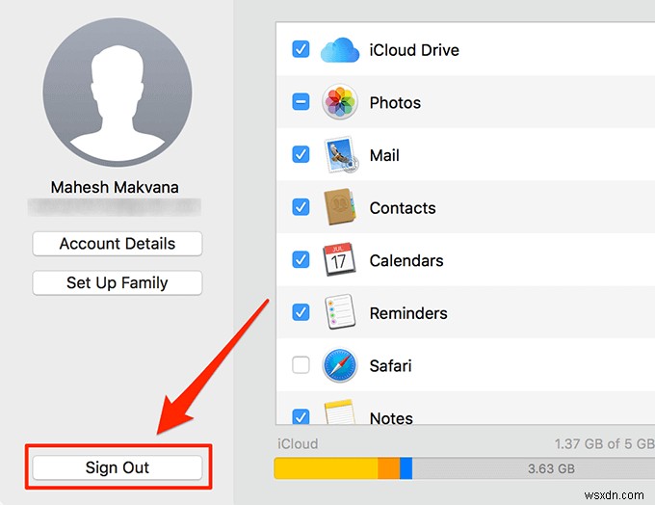Click the iCloud Drive cloud icon
The width and height of the screenshot is (655, 505).
(340, 50)
